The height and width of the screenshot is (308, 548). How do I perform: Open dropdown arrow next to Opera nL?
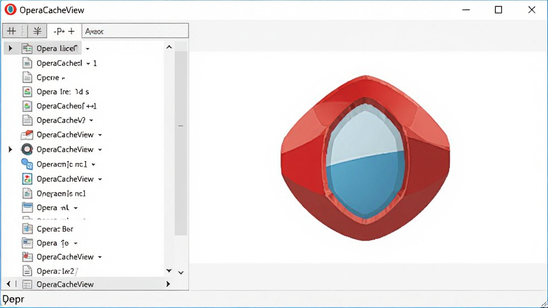click(75, 208)
